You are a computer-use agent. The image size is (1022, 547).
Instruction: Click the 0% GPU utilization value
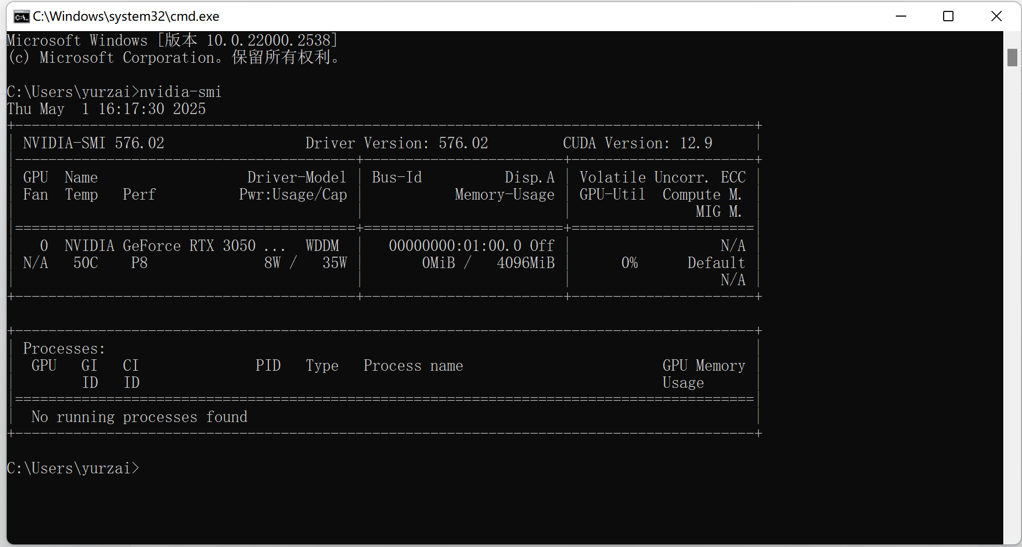tap(630, 263)
